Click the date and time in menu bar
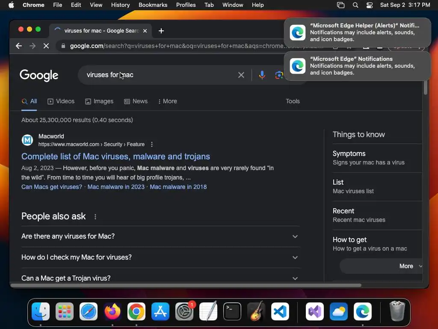 coord(405,5)
